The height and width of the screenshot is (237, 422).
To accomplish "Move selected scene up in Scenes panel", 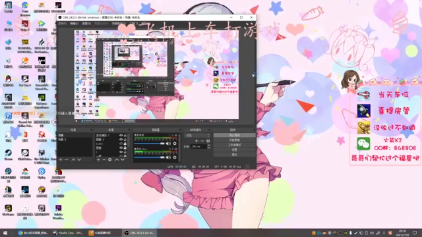I will pyautogui.click(x=73, y=159).
